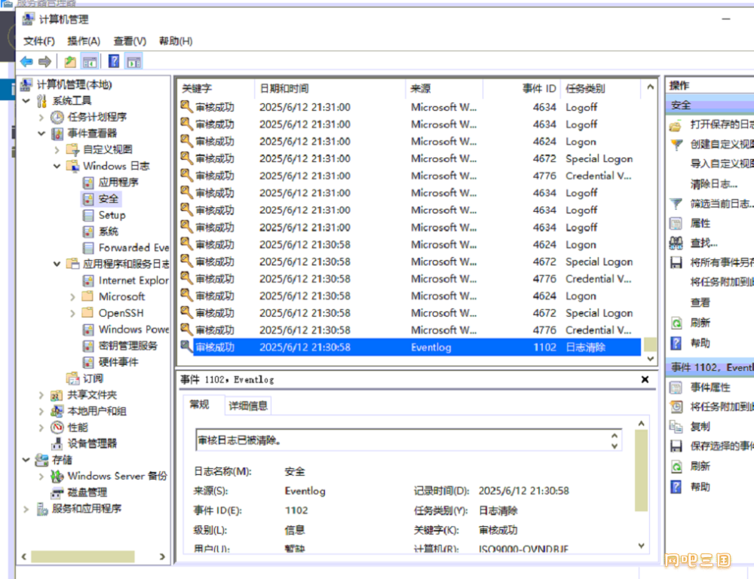The width and height of the screenshot is (754, 579).
Task: Open Windows PowerShell log in tree
Action: [133, 329]
